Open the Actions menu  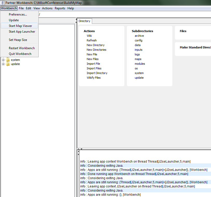coord(47,8)
